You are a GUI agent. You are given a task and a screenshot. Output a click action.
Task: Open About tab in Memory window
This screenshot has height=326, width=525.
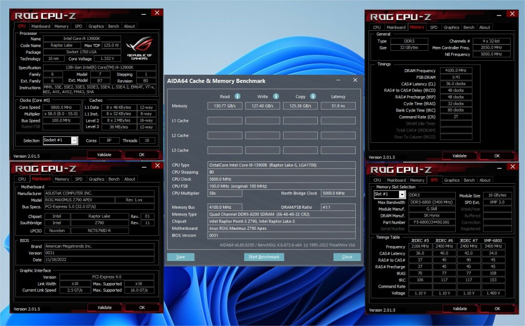(x=484, y=28)
